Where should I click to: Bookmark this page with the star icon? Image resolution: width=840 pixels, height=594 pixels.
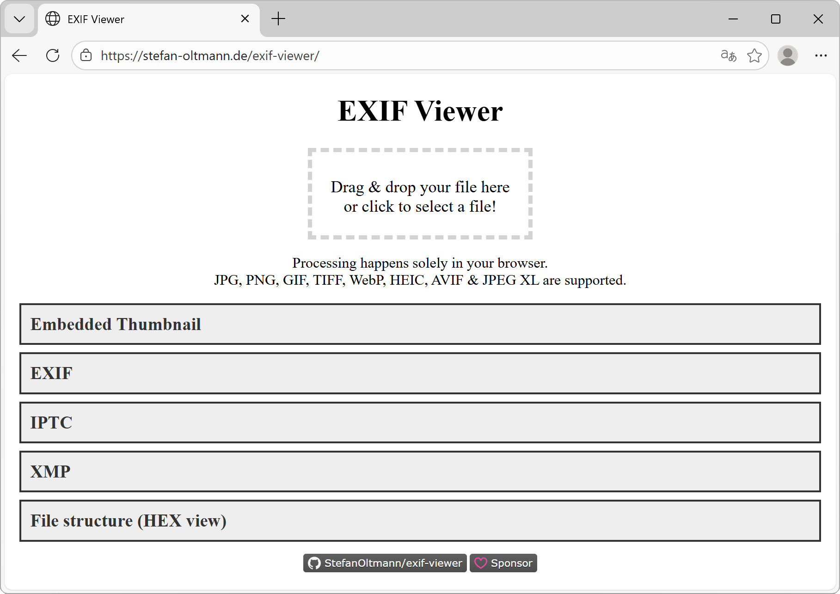(x=754, y=55)
